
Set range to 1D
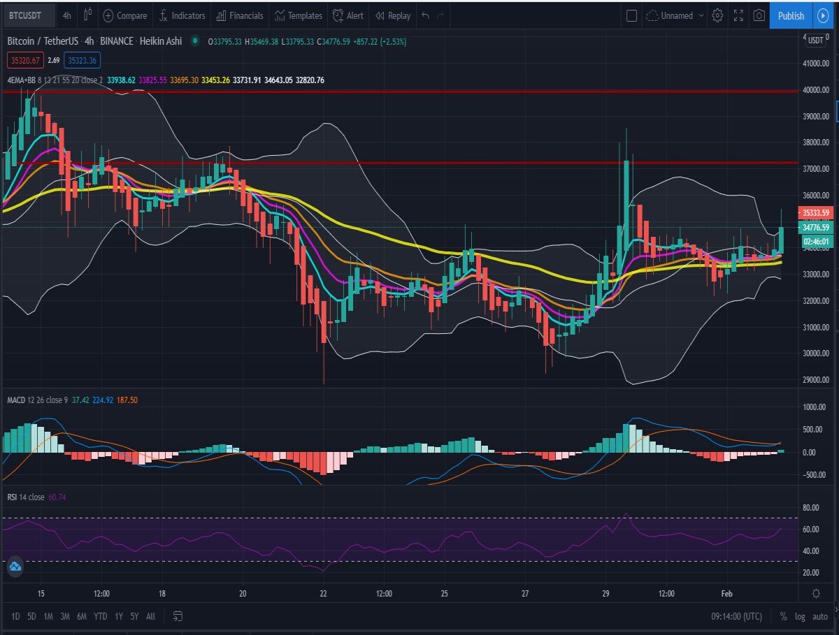coord(15,616)
